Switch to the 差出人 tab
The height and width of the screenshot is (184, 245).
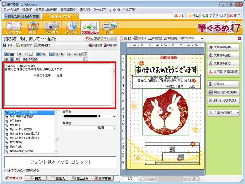click(58, 178)
